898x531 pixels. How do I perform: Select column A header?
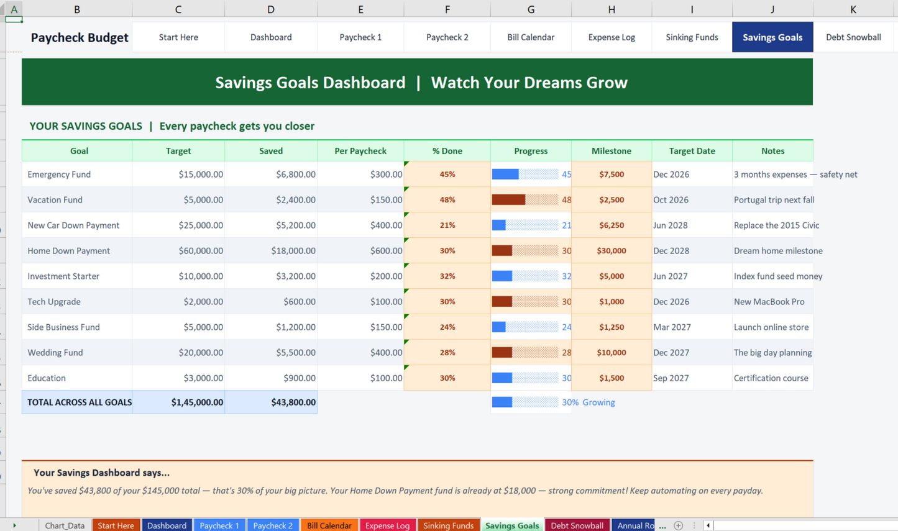coord(14,9)
